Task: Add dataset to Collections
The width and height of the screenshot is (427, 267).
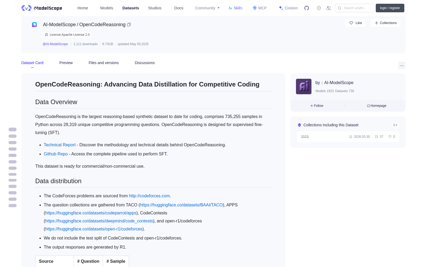Action: click(x=385, y=23)
